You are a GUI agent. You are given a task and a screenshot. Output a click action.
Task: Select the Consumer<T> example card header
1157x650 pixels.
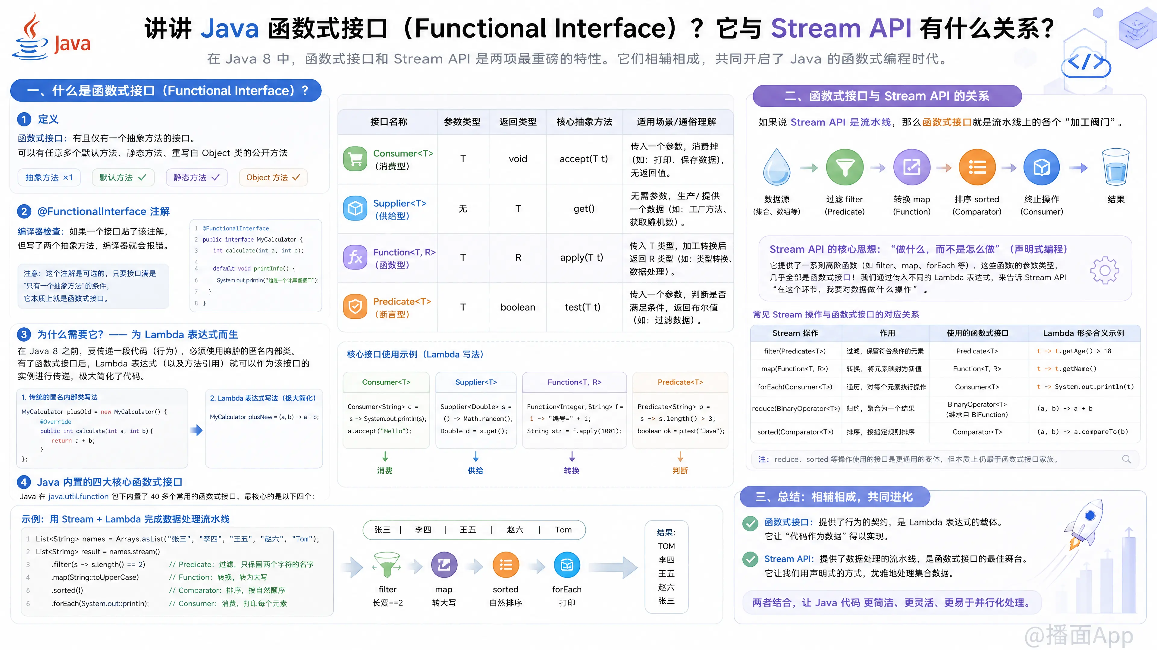[x=386, y=382]
